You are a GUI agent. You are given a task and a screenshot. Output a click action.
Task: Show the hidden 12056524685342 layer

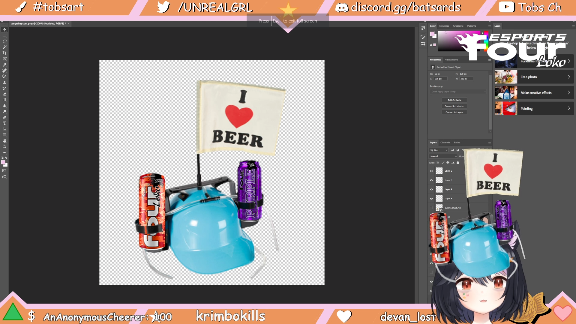(431, 208)
